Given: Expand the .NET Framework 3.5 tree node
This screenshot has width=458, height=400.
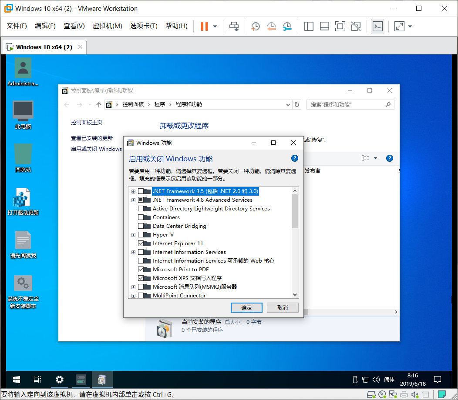Looking at the screenshot, I should [x=134, y=191].
